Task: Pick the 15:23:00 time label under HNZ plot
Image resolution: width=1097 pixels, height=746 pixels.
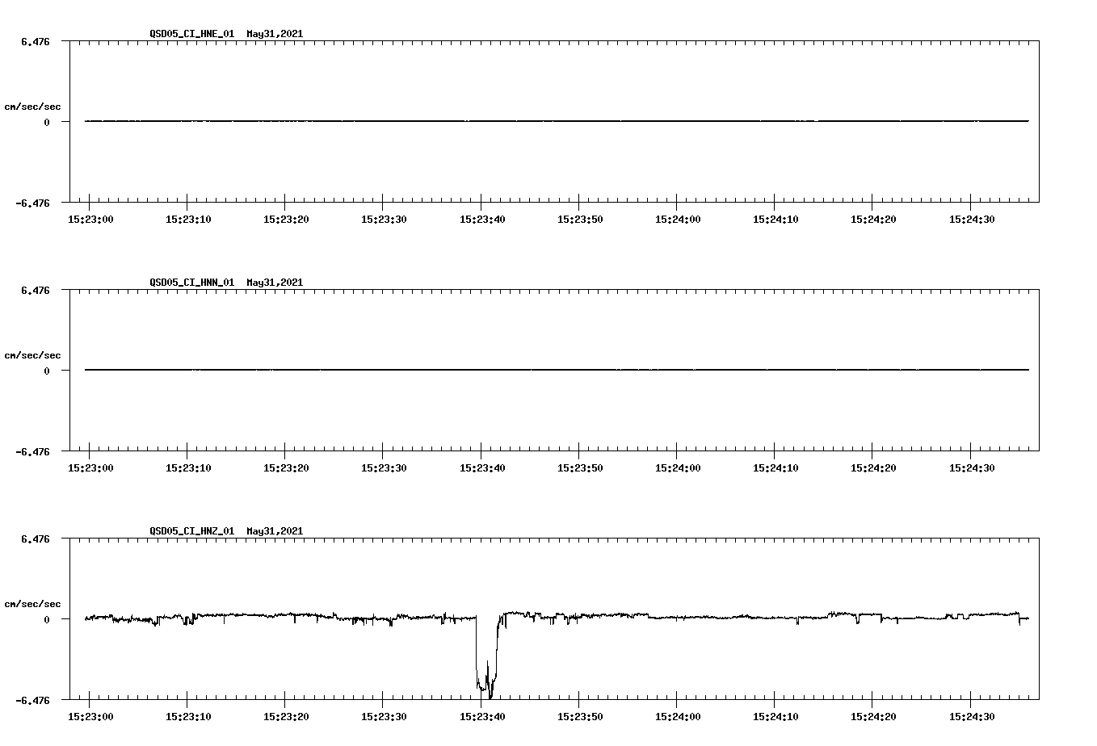Action: coord(90,716)
